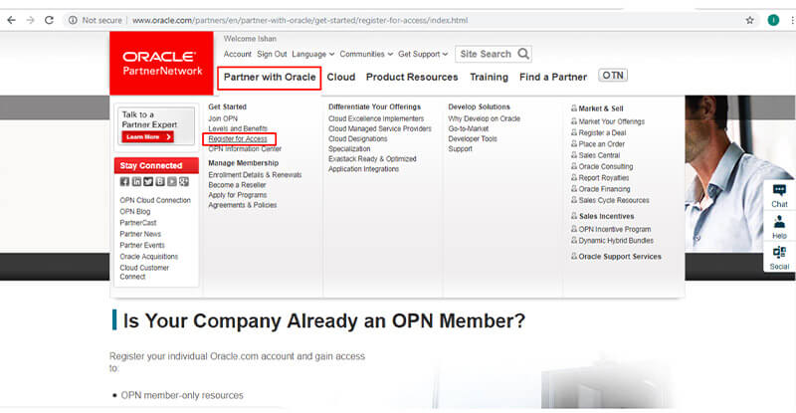
Task: Open OPN Incentive Program link
Action: (x=615, y=230)
